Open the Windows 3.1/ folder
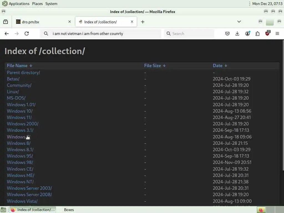Screen dimensions: 284x213 pyautogui.click(x=20, y=130)
